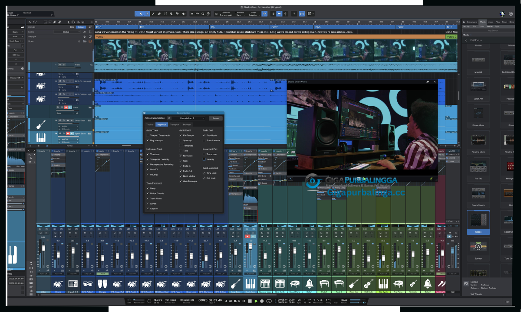Click the Dist Cello channel violin icon
The image size is (521, 312).
point(368,284)
